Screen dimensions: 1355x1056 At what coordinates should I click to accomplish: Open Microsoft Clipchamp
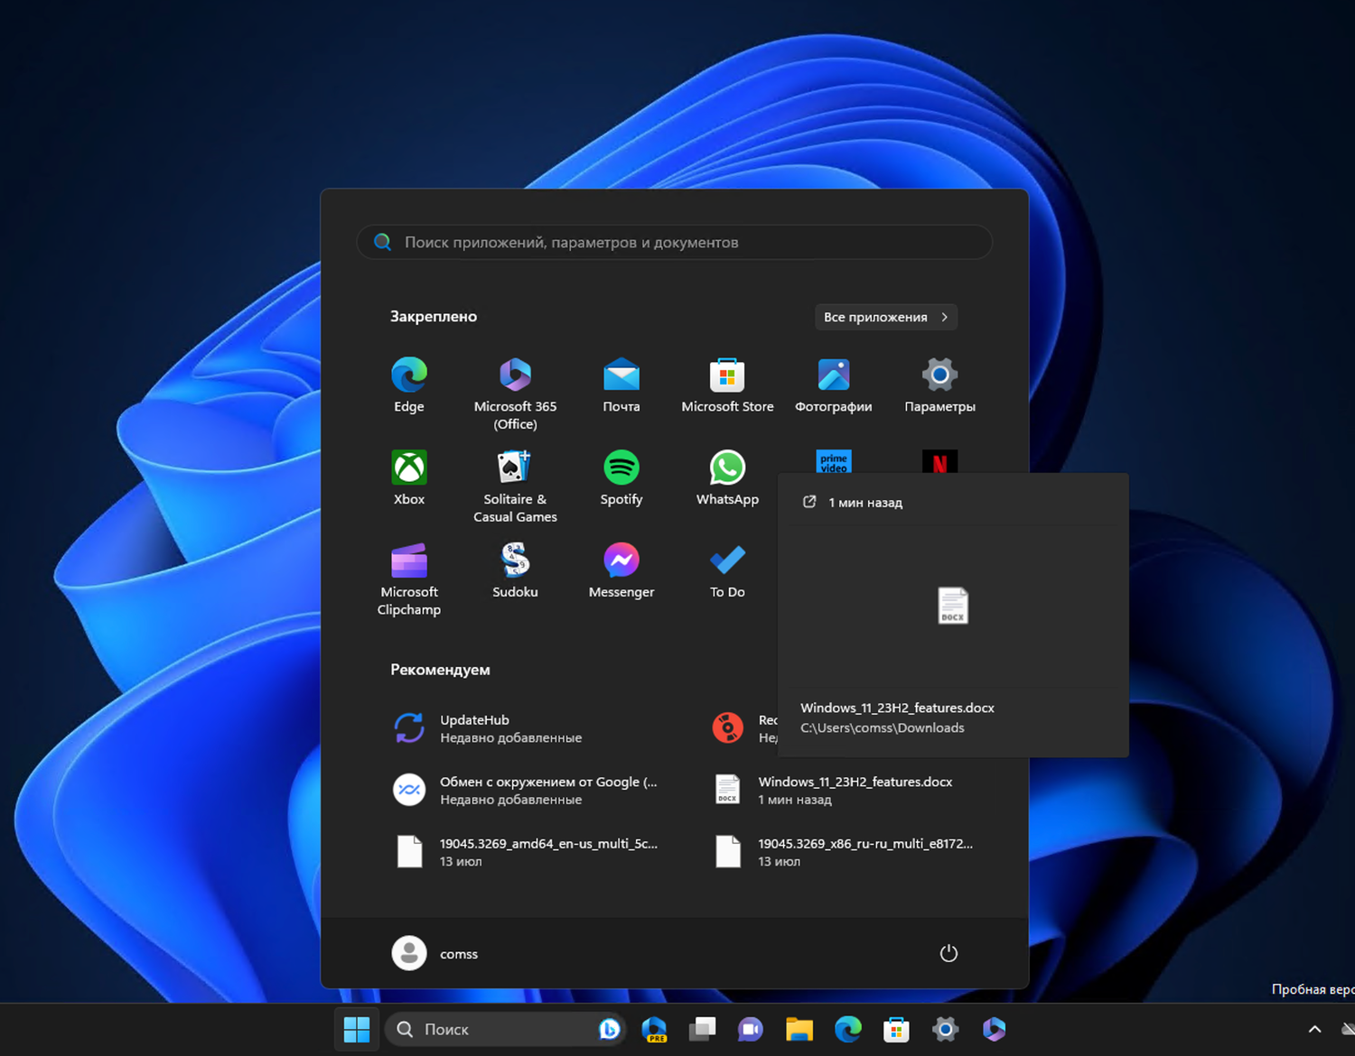pos(409,579)
